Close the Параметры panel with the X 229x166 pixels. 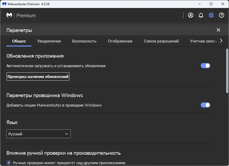pyautogui.click(x=218, y=30)
